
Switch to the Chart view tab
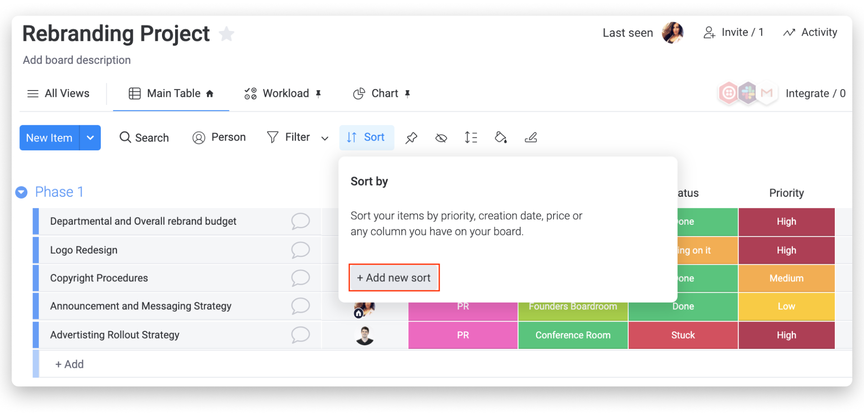click(x=382, y=94)
